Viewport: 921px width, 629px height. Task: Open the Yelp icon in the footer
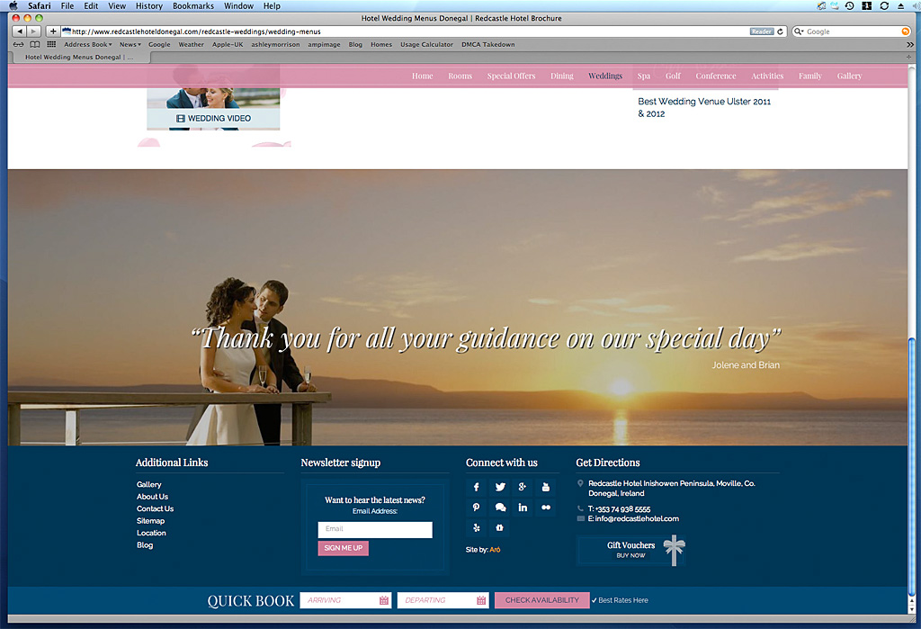click(476, 528)
